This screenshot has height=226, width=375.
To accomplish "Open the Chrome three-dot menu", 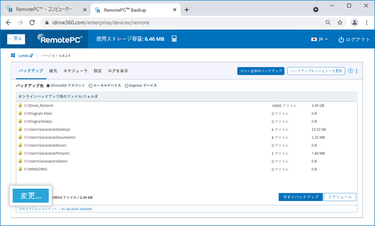I will [367, 22].
